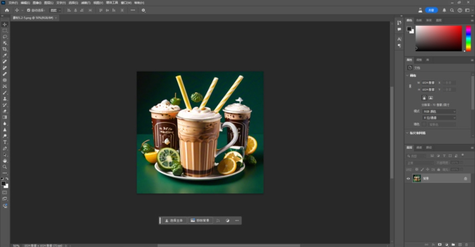Toggle the 自动选择 checkbox
Image resolution: width=475 pixels, height=247 pixels.
[x=29, y=10]
